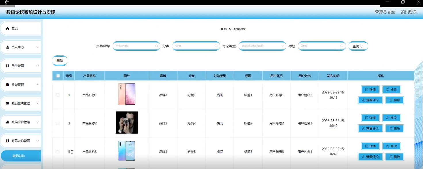The width and height of the screenshot is (423, 169).
Task: Expand the 数码评价管理 sidebar chevron
Action: click(x=37, y=122)
